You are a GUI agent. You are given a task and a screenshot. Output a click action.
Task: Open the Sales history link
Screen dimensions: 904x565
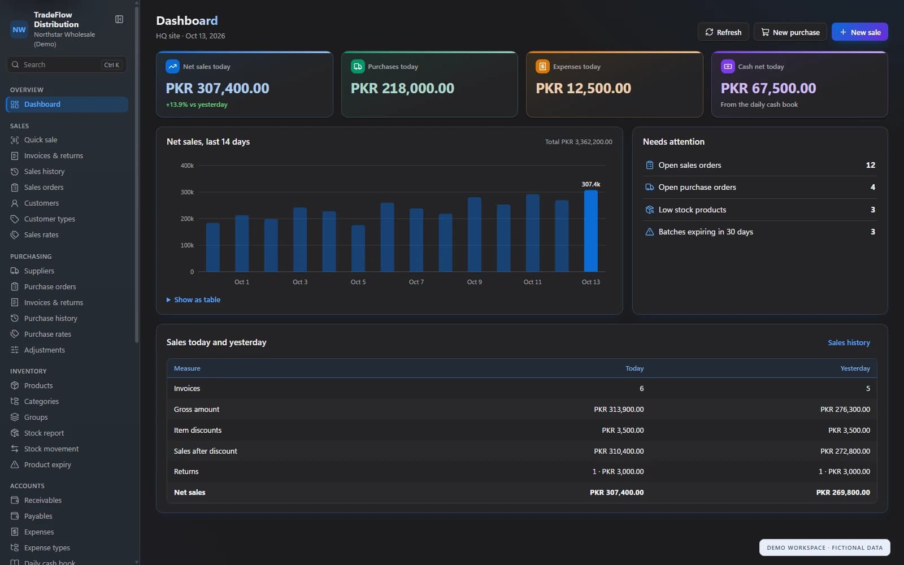pyautogui.click(x=849, y=343)
